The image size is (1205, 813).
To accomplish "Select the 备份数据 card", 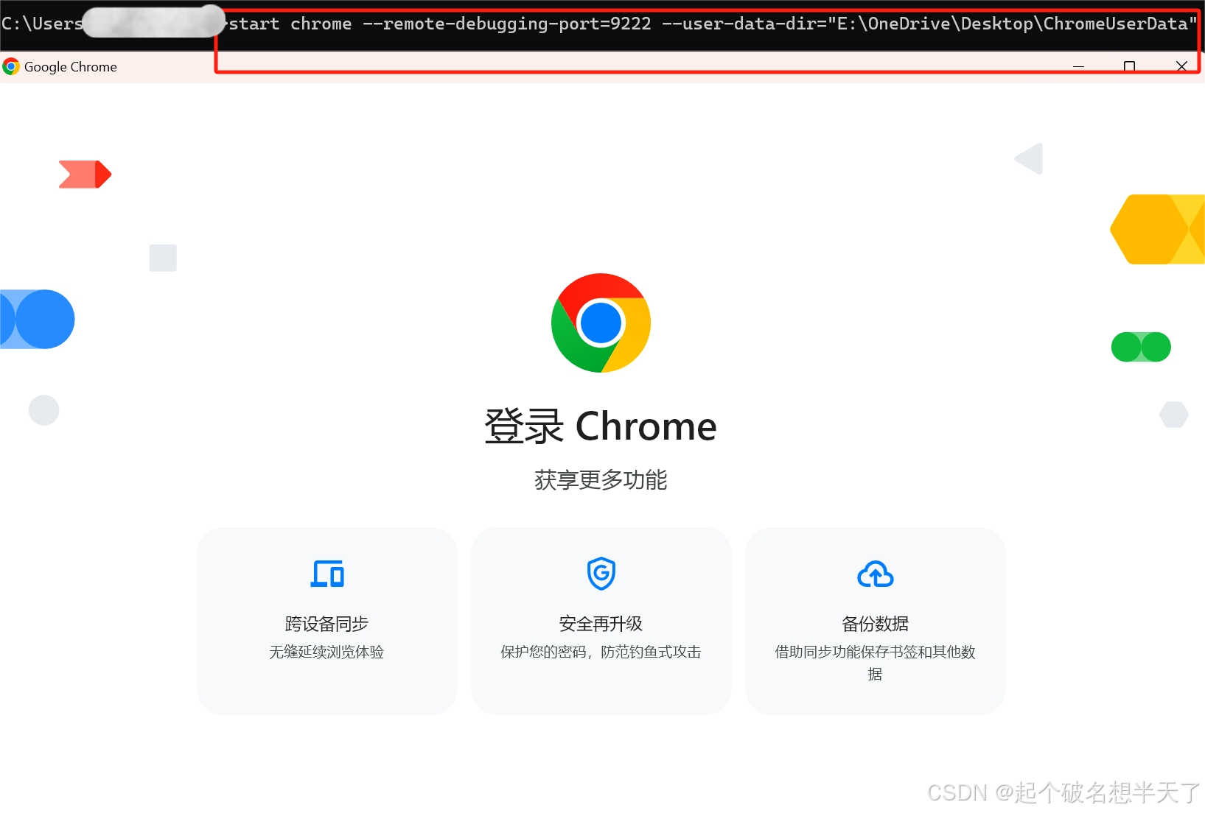I will point(875,621).
